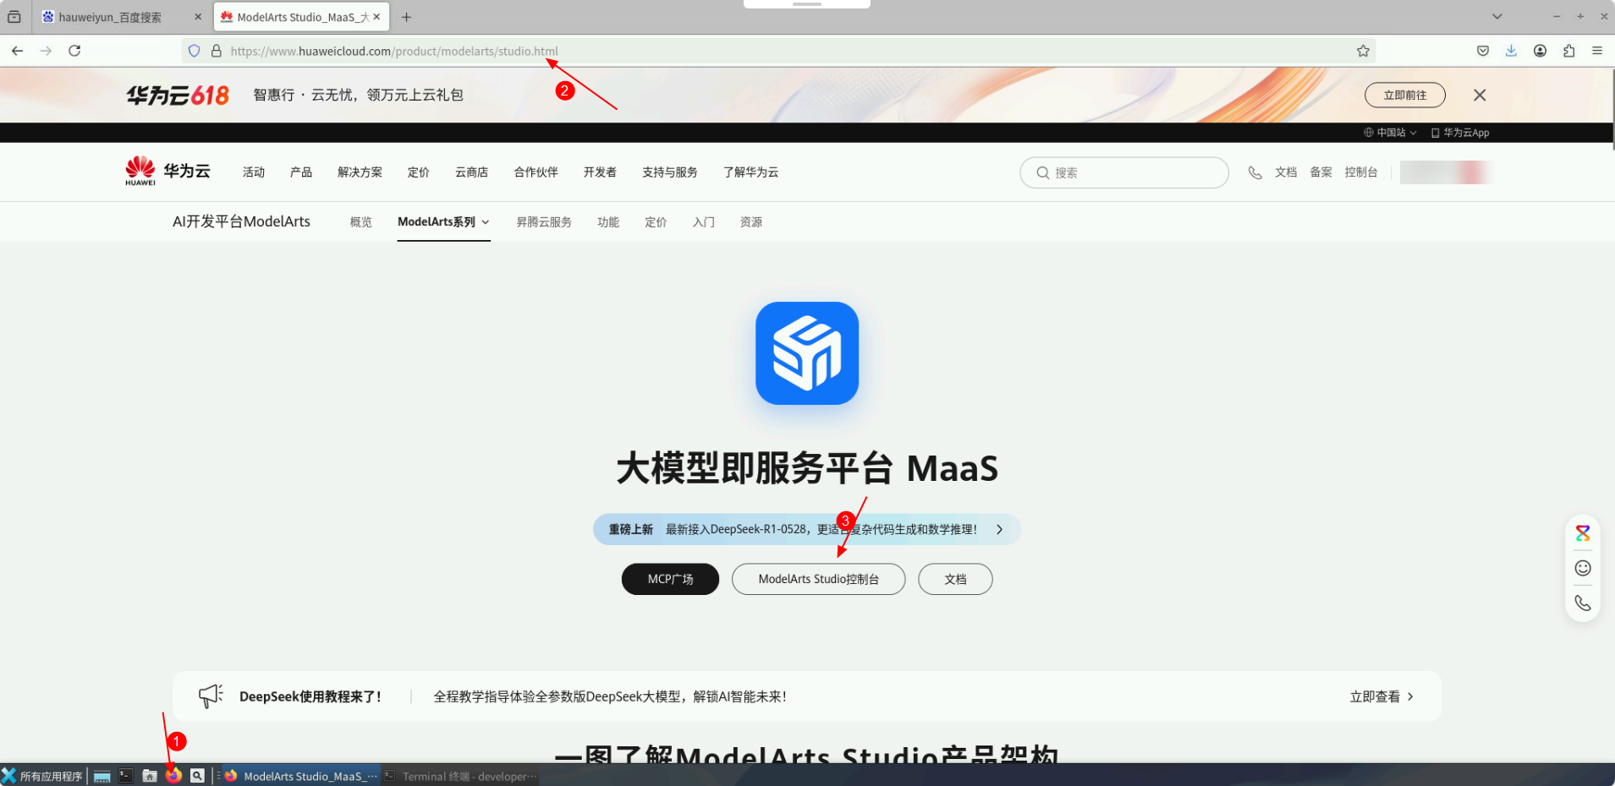The height and width of the screenshot is (786, 1615).
Task: Click the smiley feedback widget icon
Action: coord(1583,568)
